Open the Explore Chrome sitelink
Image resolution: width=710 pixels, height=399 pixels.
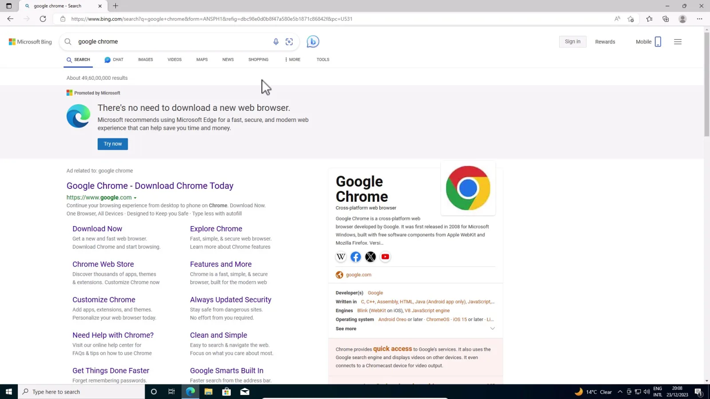216,229
